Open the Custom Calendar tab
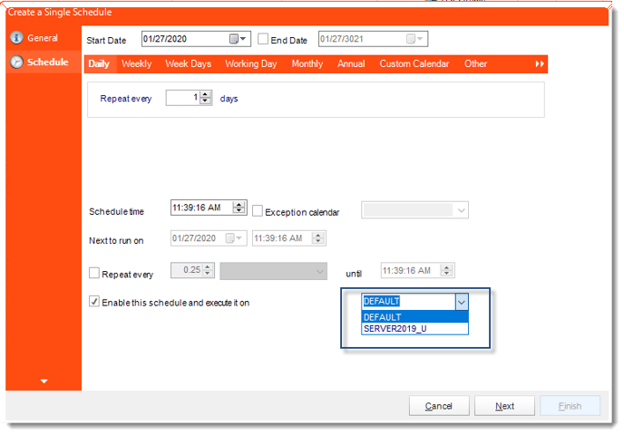624x435 pixels. [414, 64]
